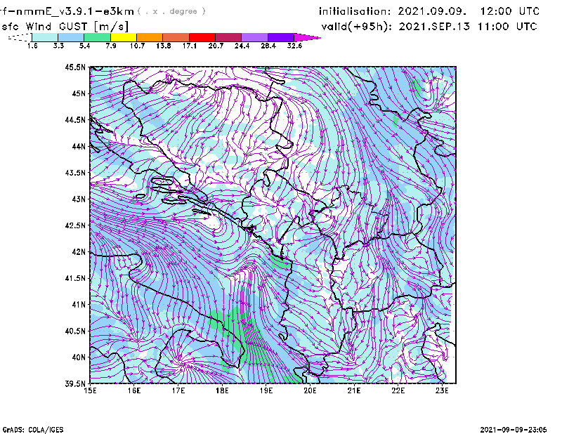Image resolution: width=562 pixels, height=434 pixels.
Task: Click the 41.5N latitude label
Action: tap(75, 278)
